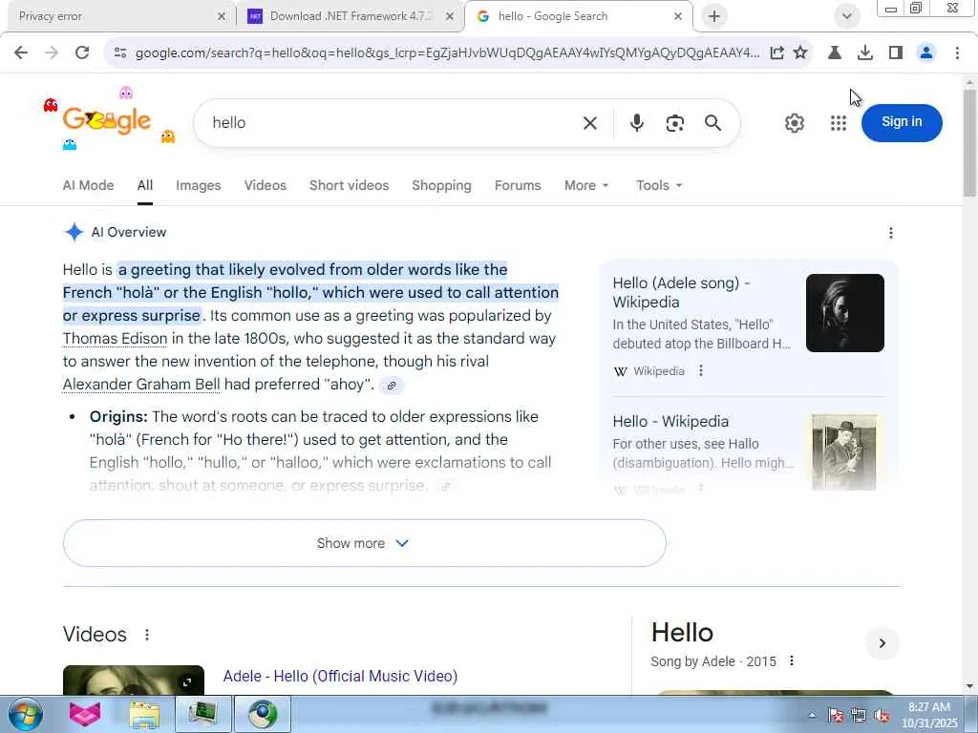Open options for Hello Adele song Wikipedia source
The image size is (978, 733).
(x=701, y=371)
